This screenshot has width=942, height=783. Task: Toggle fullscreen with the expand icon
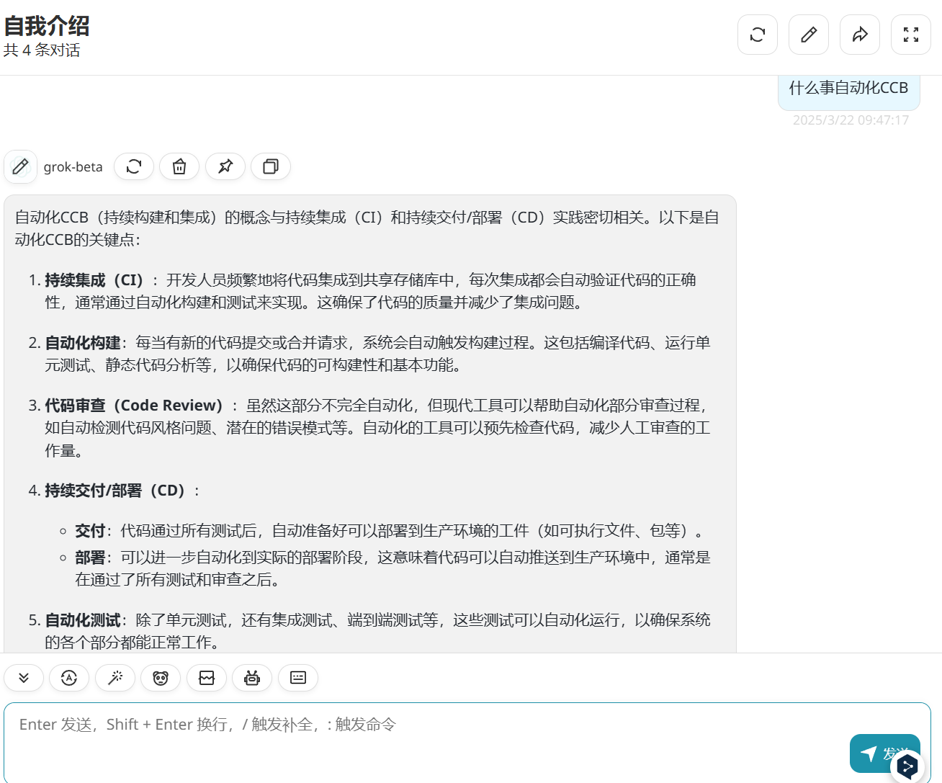click(x=911, y=35)
